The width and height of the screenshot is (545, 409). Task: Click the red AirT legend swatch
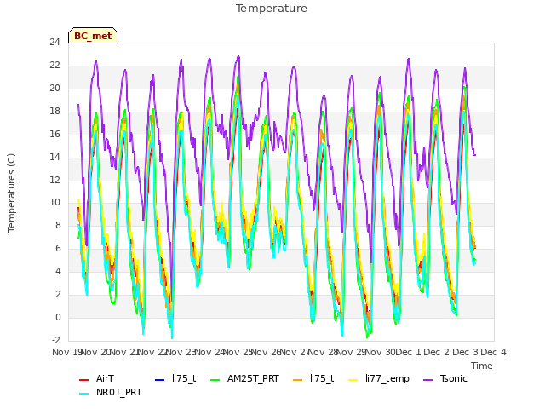pos(83,380)
